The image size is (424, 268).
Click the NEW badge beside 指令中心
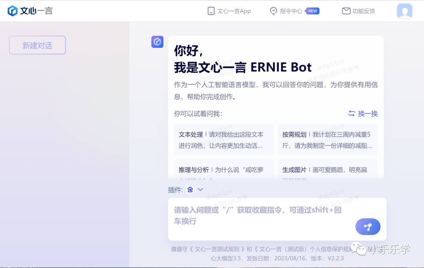[313, 11]
